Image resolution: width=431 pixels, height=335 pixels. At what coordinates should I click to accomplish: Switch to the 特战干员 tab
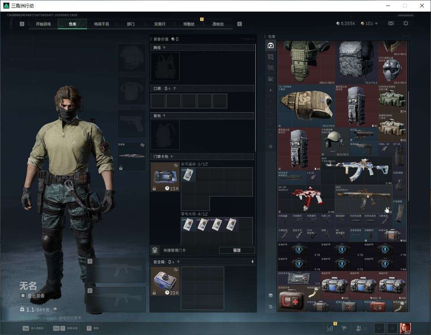102,24
